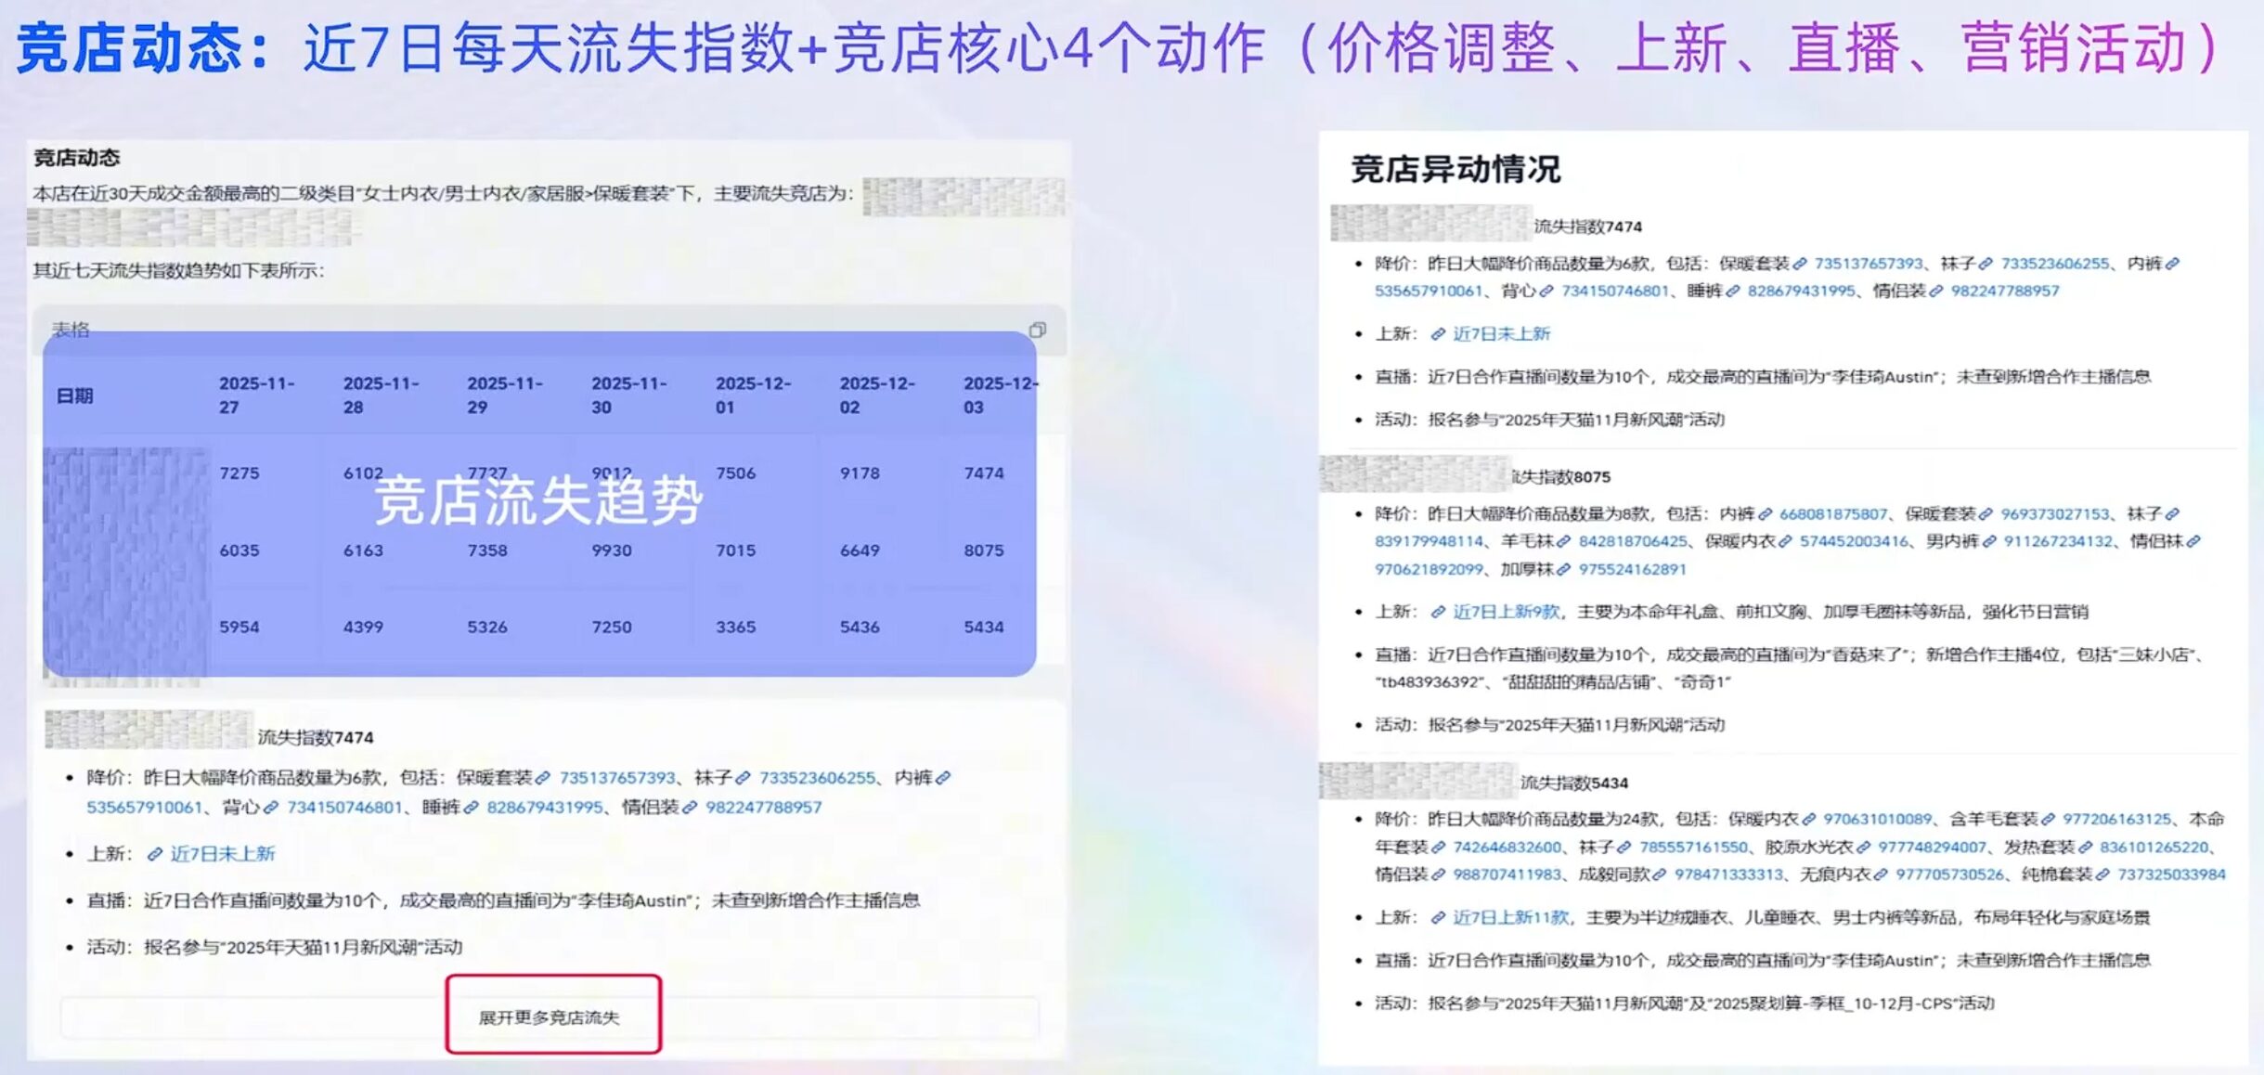Open 袜子 product link 785557161550

click(1693, 847)
